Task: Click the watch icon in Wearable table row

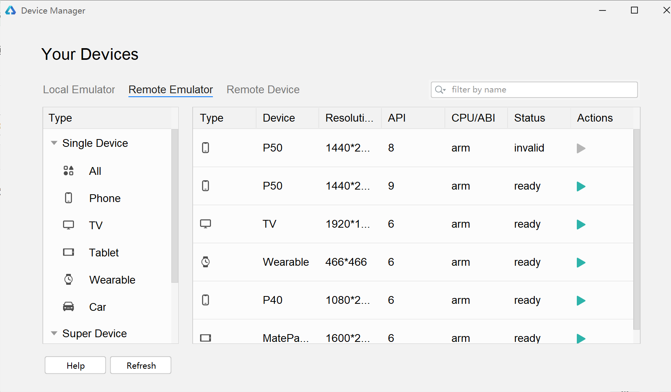Action: (206, 262)
